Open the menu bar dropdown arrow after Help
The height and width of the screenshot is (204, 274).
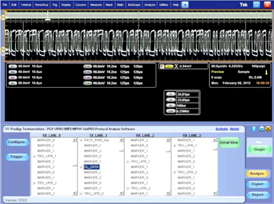[185, 4]
